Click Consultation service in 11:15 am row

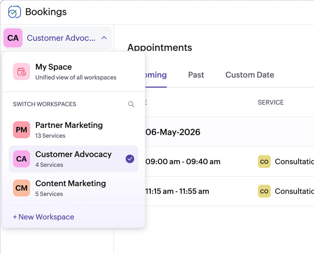[294, 191]
